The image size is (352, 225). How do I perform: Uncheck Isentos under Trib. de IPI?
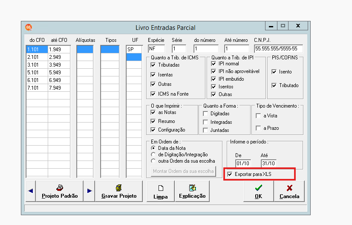tap(214, 87)
